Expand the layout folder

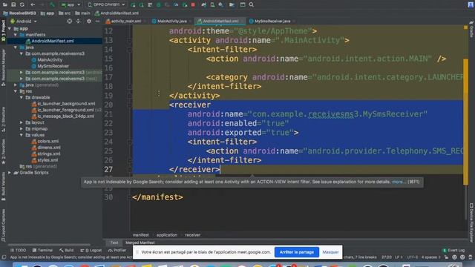point(22,122)
